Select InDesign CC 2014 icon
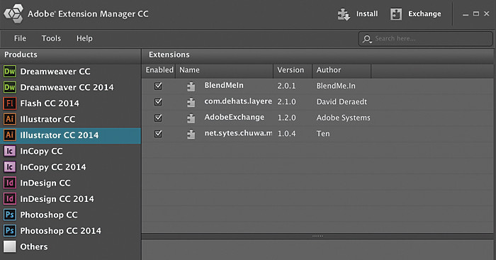Image resolution: width=496 pixels, height=260 pixels. 10,199
